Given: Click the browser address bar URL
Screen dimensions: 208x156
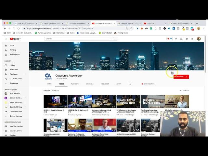Looking at the screenshot, I should point(60,28).
